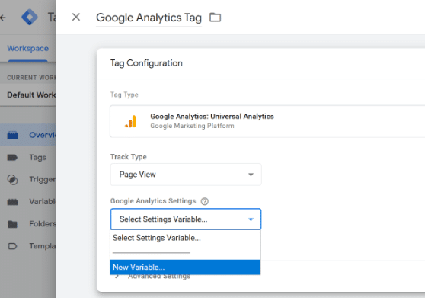Open Variables in the sidebar
Screen dimensions: 425x298
(x=28, y=202)
